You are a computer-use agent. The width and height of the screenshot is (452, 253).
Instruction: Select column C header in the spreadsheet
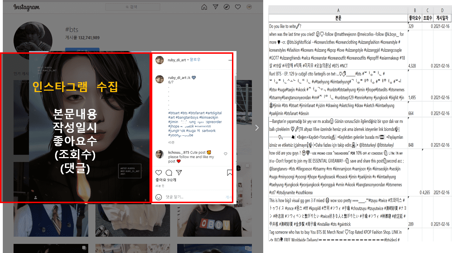(x=427, y=11)
